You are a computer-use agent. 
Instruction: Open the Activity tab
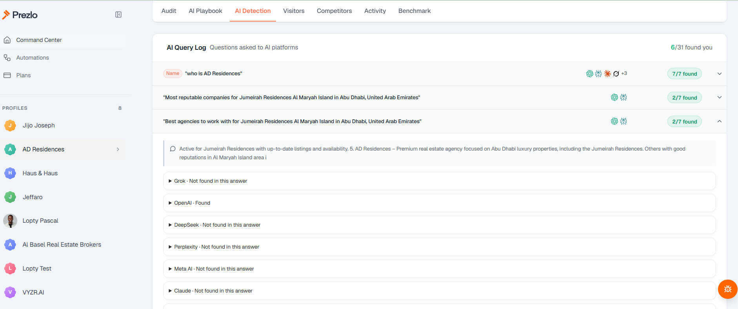[x=375, y=11]
